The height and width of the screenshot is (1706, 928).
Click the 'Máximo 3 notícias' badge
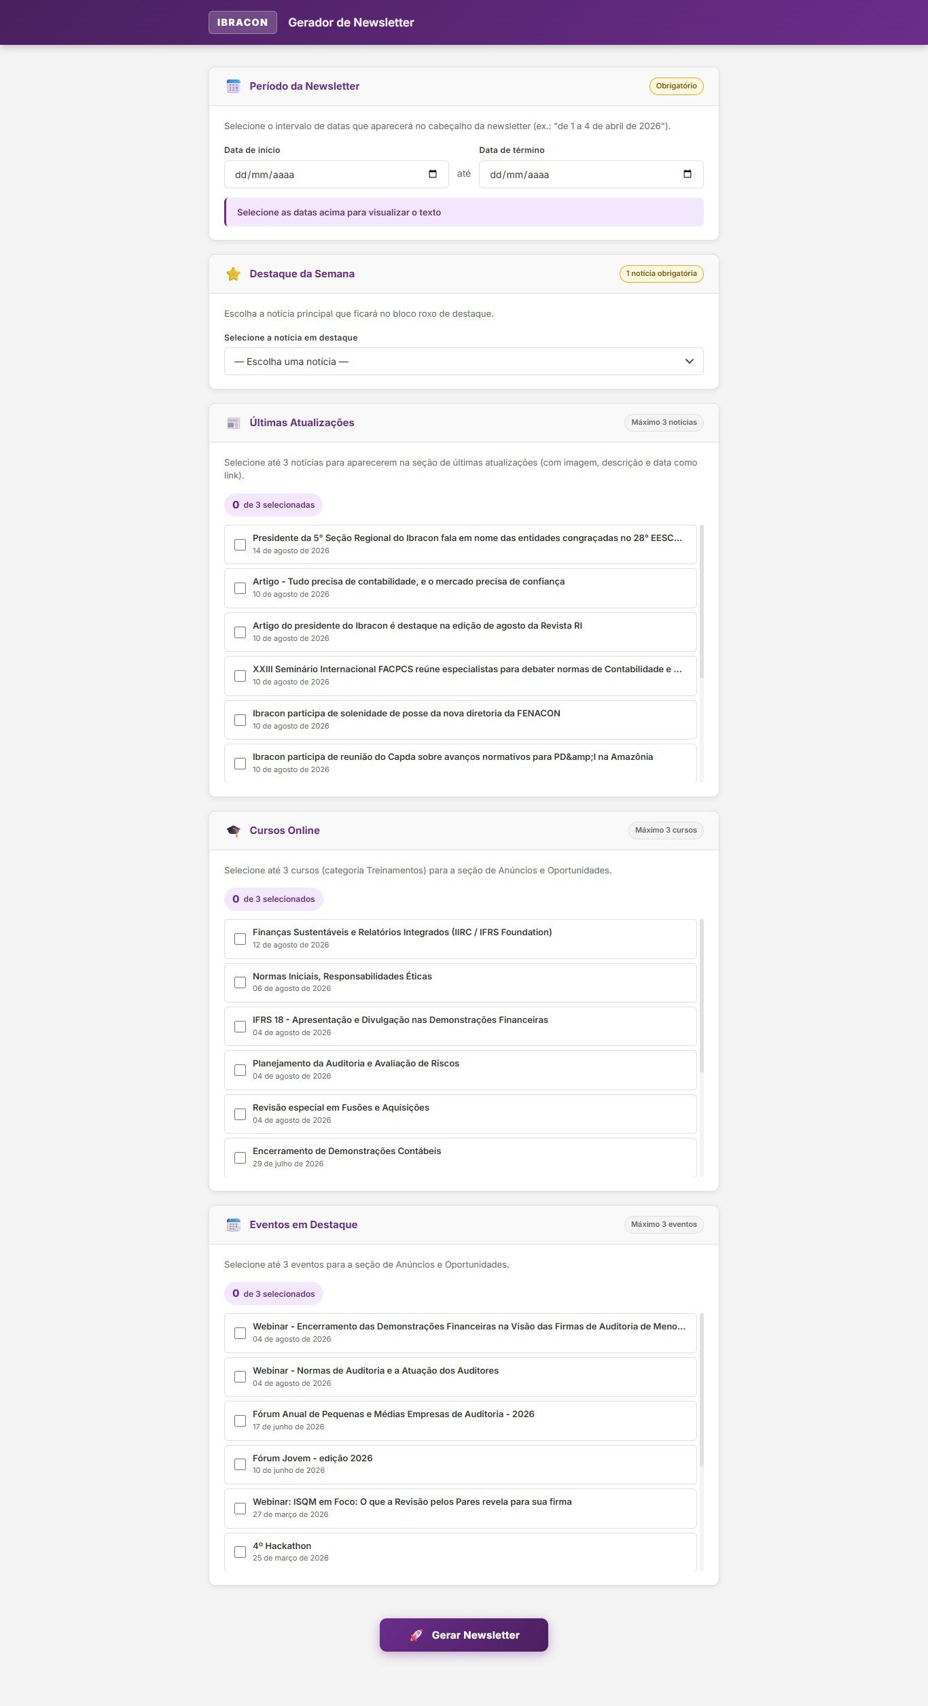664,423
